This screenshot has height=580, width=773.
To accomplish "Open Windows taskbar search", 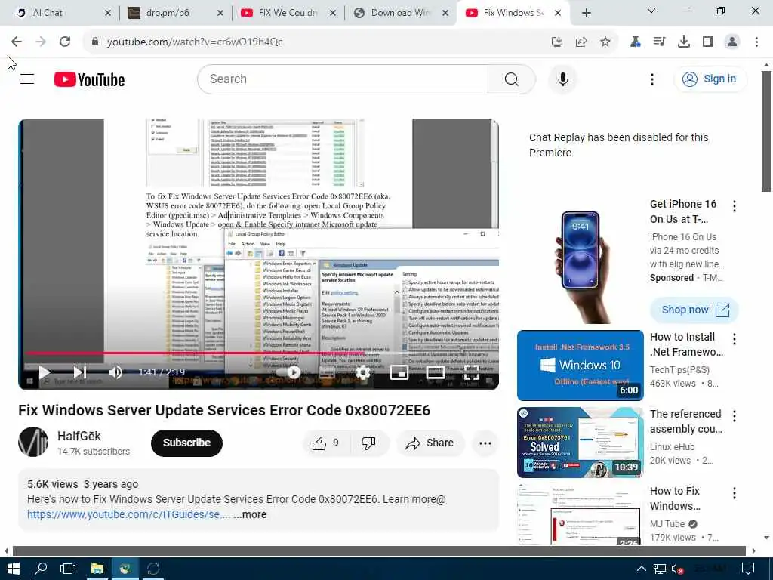I will [41, 569].
